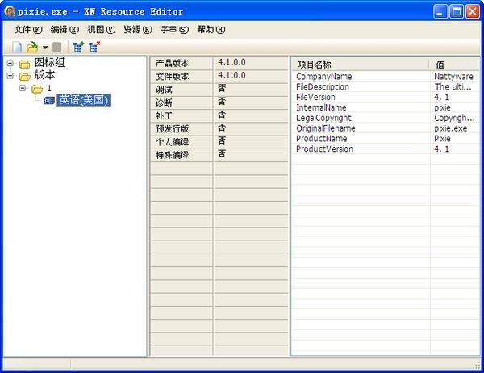Click the 值 column header
The width and height of the screenshot is (484, 373).
tap(454, 65)
